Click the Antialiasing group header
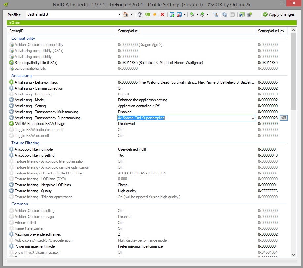303x268 pixels. click(x=21, y=76)
